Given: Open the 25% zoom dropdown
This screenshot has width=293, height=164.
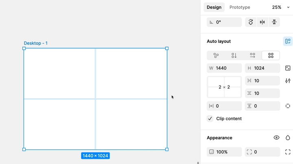Looking at the screenshot, I should (x=281, y=7).
